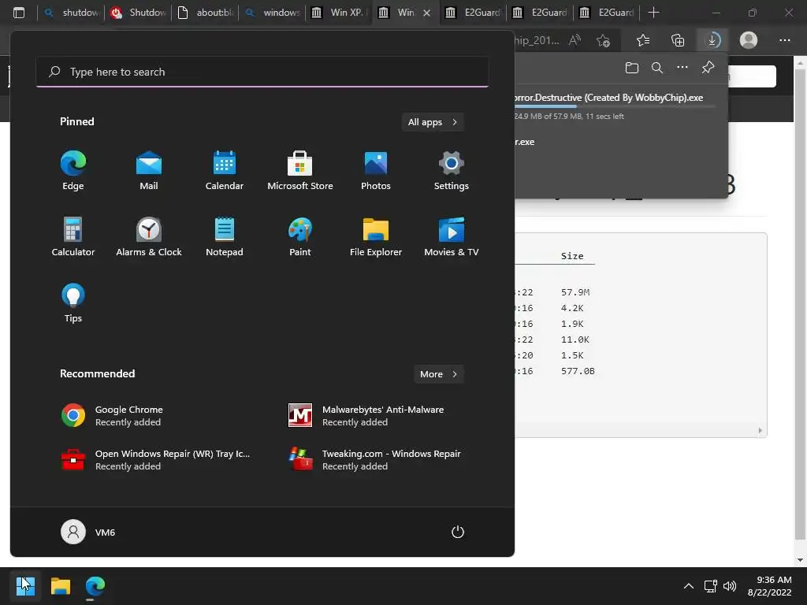
Task: Open downloads folder in Edge downloads panel
Action: coord(631,68)
